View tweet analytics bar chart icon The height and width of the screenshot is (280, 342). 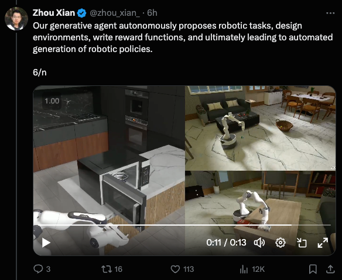(x=244, y=269)
